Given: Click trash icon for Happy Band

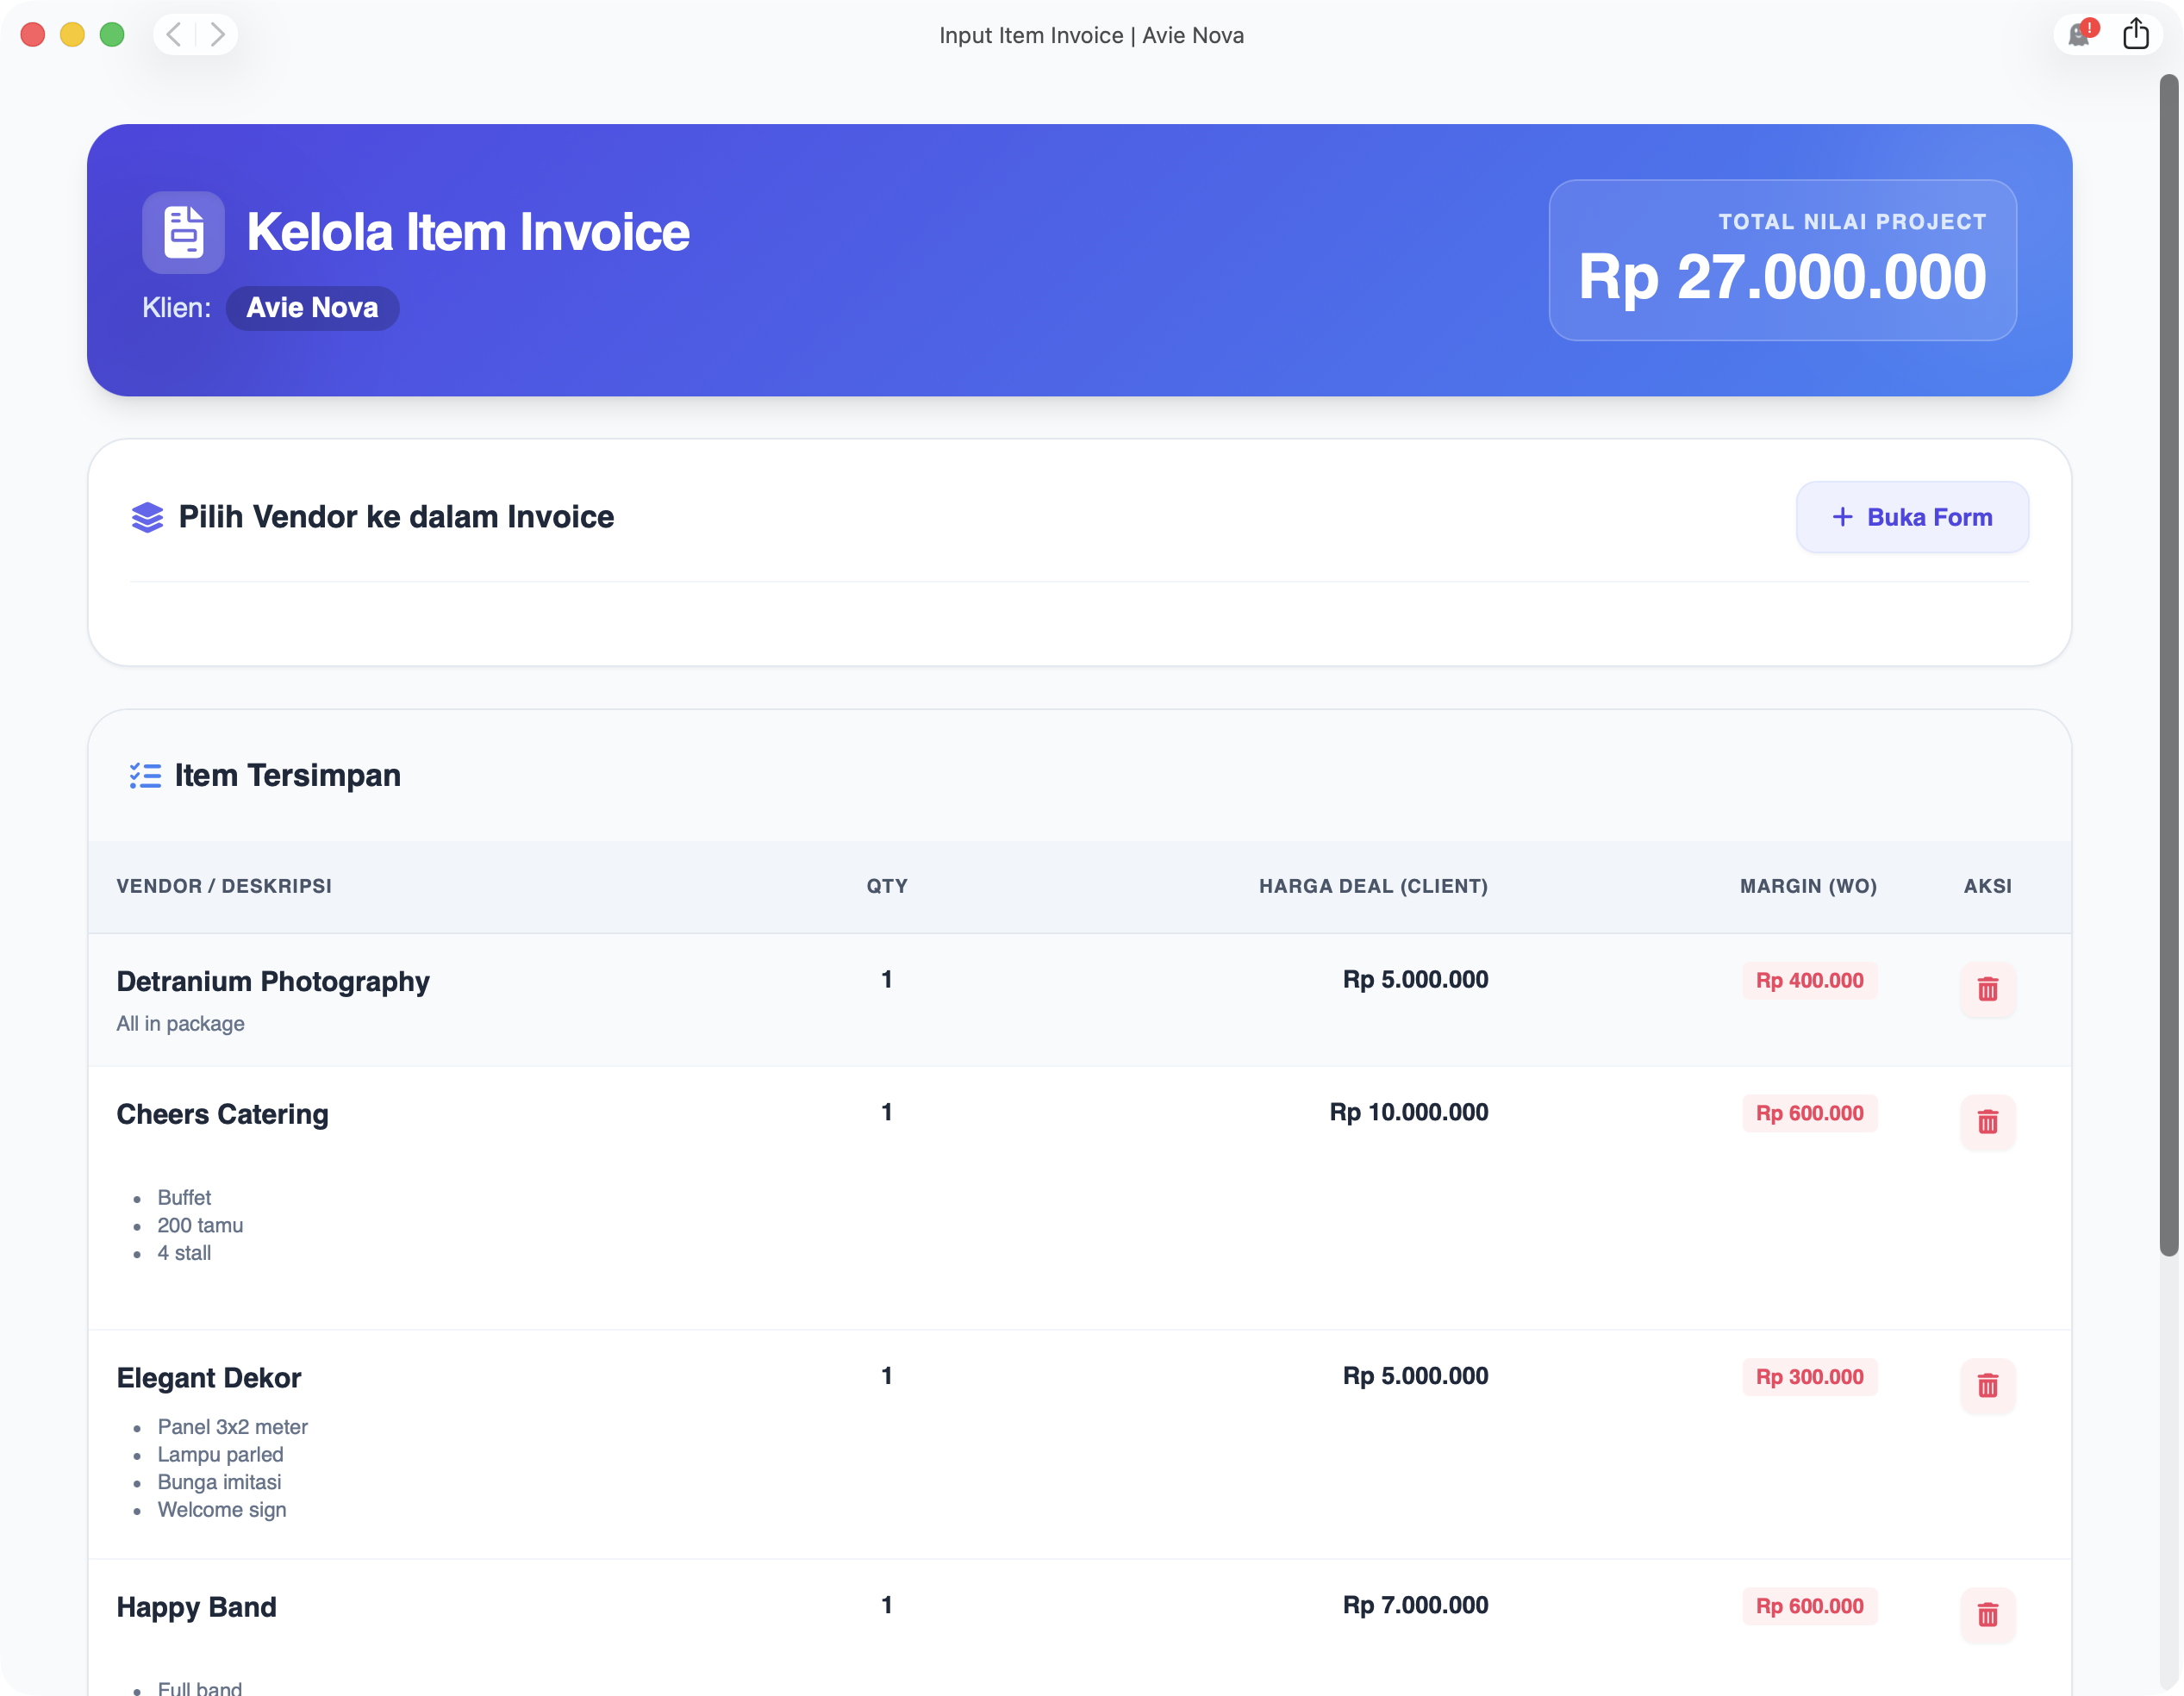Looking at the screenshot, I should [1987, 1614].
